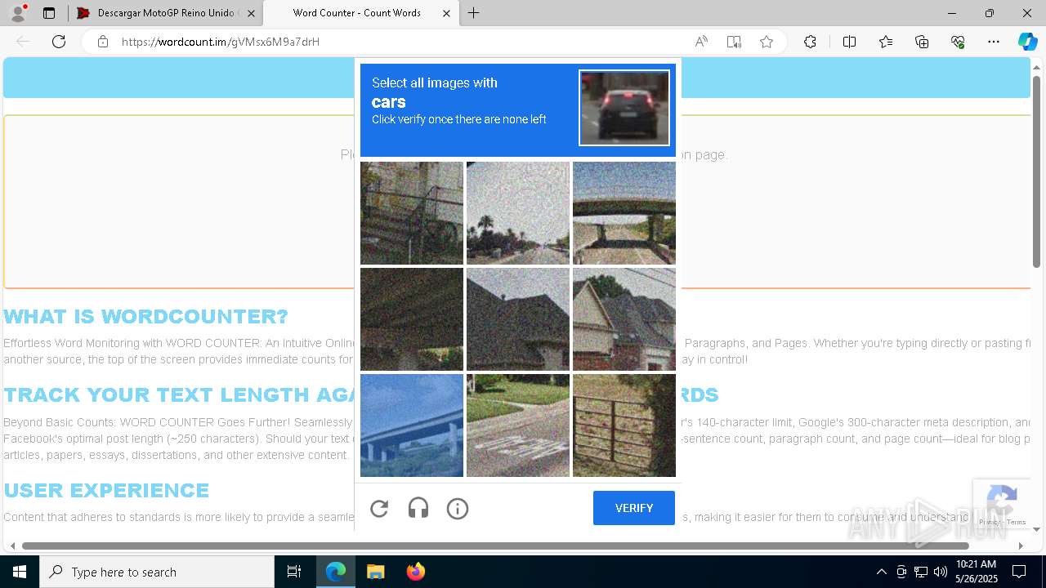The image size is (1046, 588).
Task: Click the horizontal page scrollbar
Action: (495, 546)
